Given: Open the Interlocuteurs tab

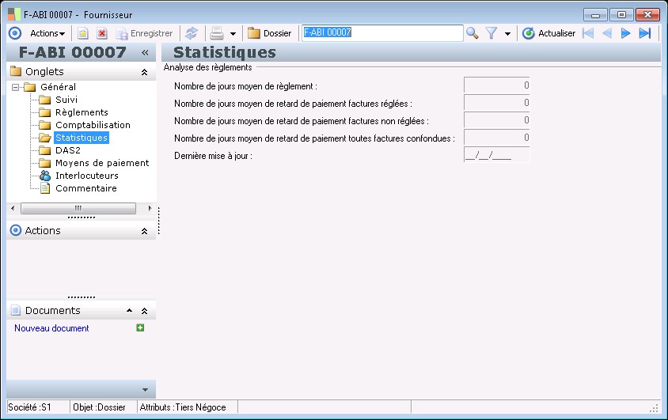Looking at the screenshot, I should click(x=87, y=176).
